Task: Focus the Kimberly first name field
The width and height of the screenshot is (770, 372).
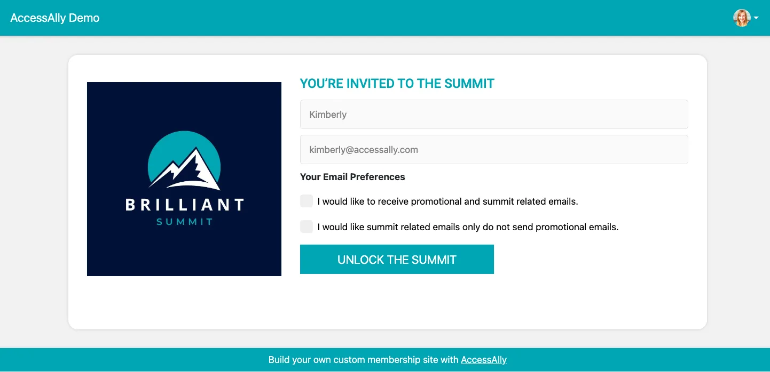Action: pyautogui.click(x=493, y=115)
